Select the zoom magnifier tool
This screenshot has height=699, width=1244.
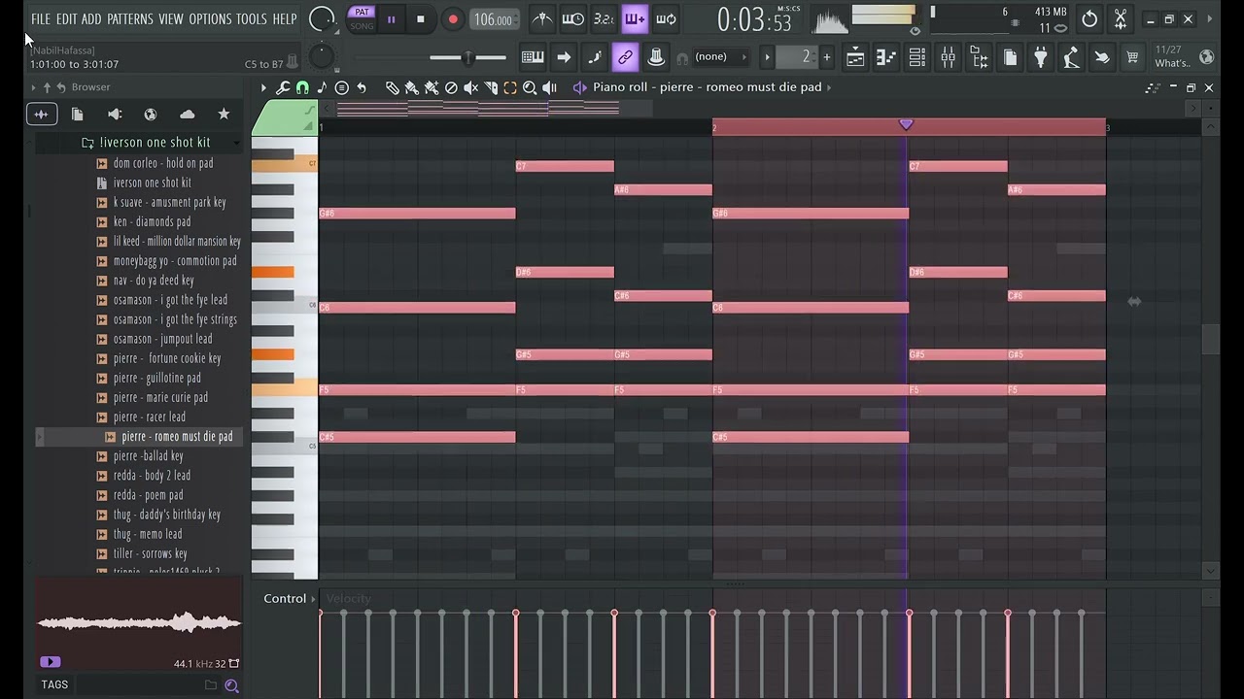[530, 87]
